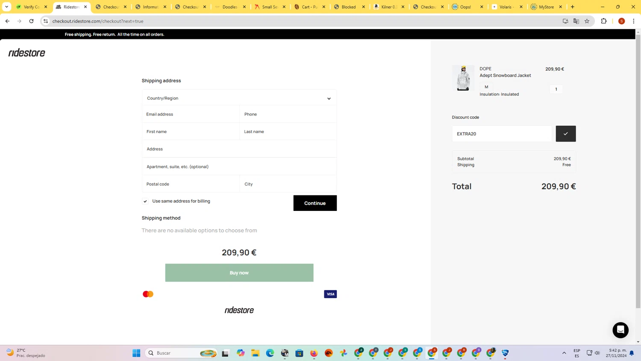Click the Last name field
Image resolution: width=641 pixels, height=361 pixels.
(x=288, y=131)
